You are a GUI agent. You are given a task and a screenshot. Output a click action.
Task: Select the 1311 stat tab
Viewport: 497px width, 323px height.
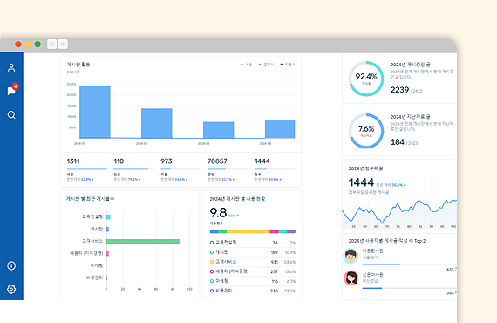[86, 169]
